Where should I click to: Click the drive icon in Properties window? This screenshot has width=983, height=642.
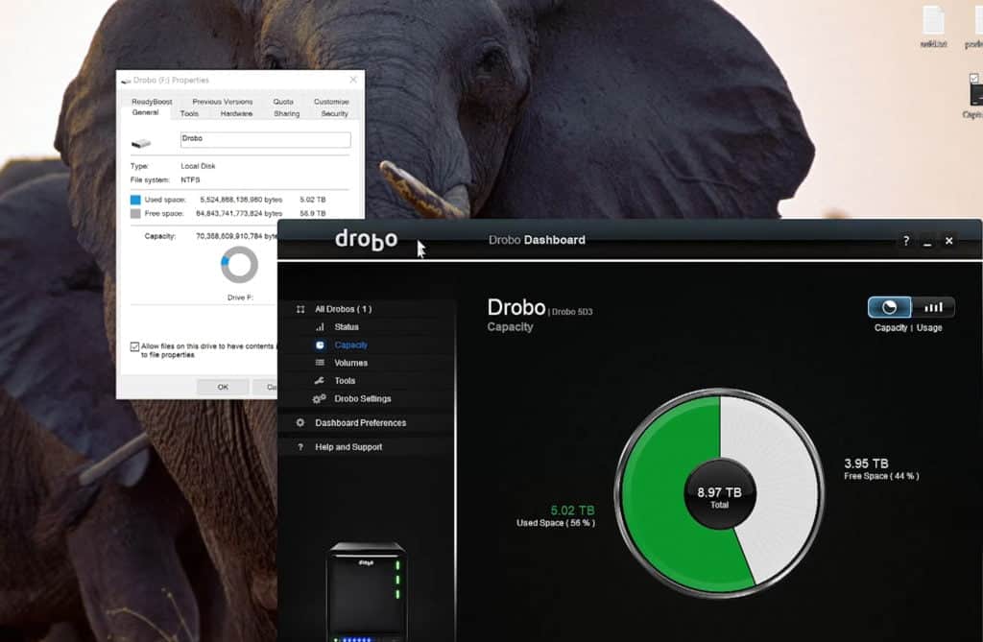[141, 144]
